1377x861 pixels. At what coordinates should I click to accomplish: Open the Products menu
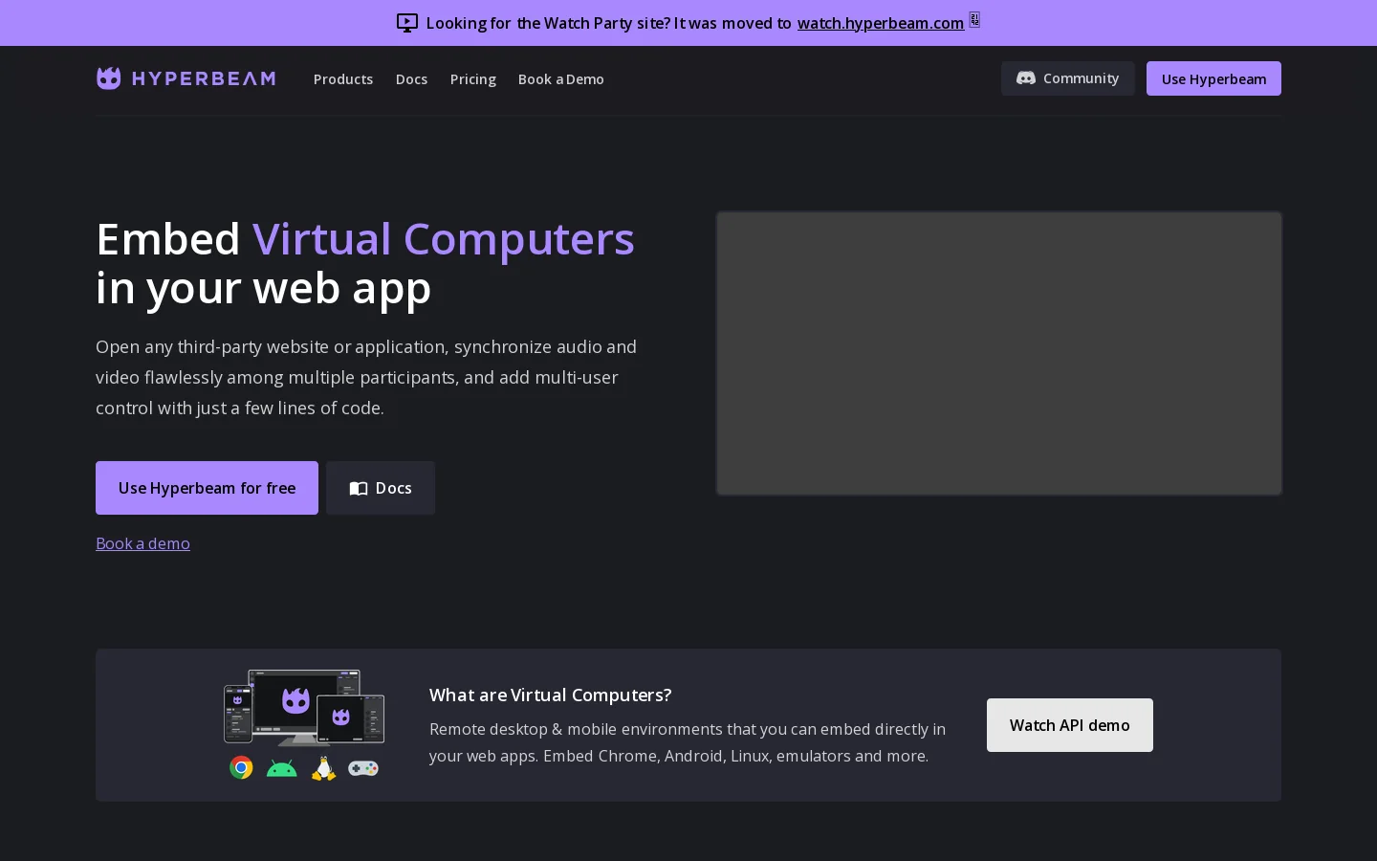pyautogui.click(x=343, y=79)
